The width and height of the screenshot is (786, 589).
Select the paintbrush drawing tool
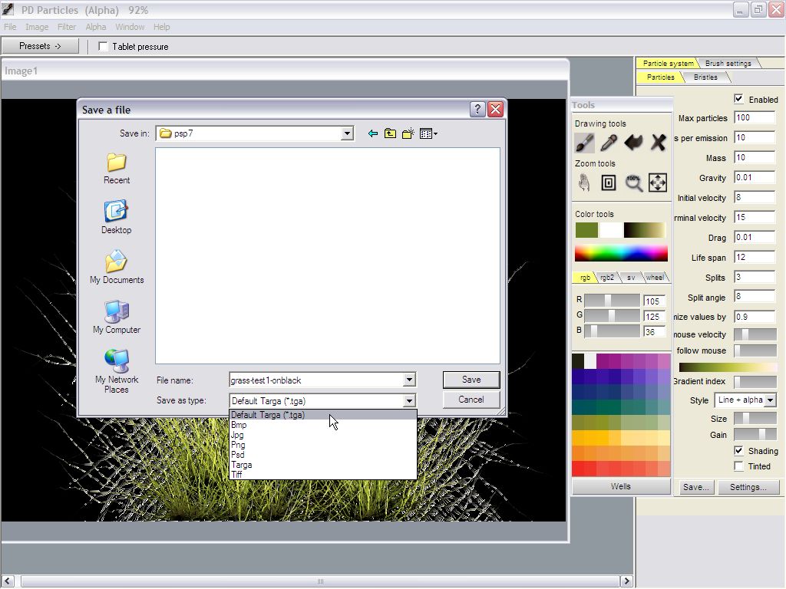coord(584,143)
